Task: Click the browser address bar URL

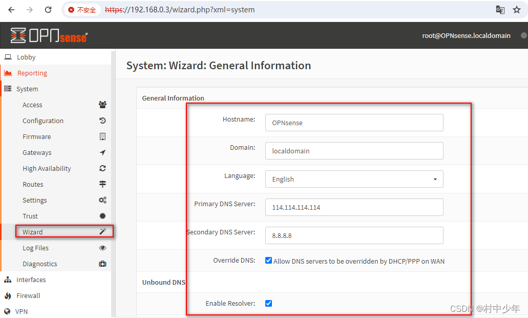Action: pyautogui.click(x=179, y=10)
